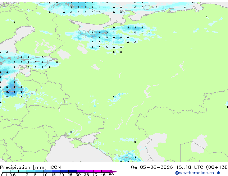Click legend swatch between 30 and 35
The height and width of the screenshot is (176, 228).
pyautogui.click(x=81, y=171)
